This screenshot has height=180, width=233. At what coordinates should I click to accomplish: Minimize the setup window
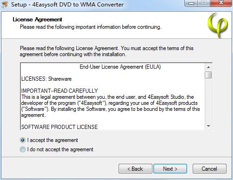[x=191, y=3]
